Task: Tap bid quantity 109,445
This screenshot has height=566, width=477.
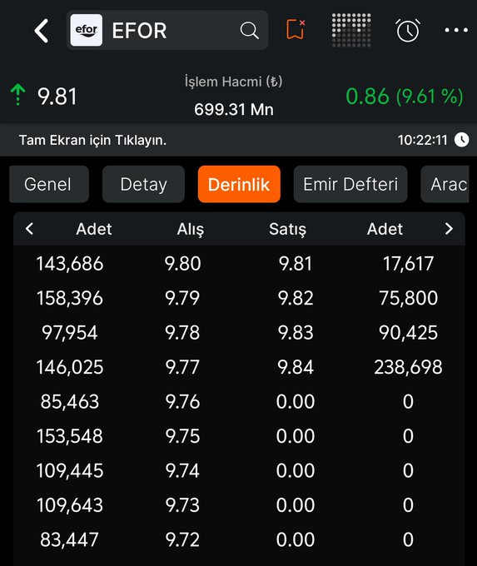Action: tap(70, 471)
